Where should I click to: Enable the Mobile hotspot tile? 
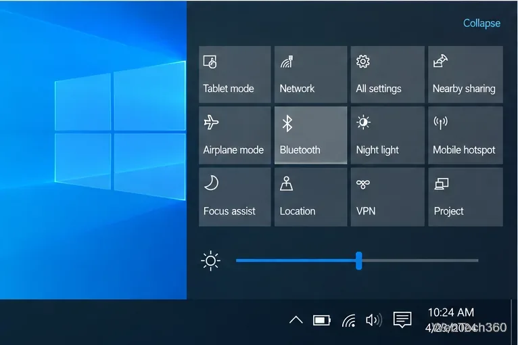[465, 135]
